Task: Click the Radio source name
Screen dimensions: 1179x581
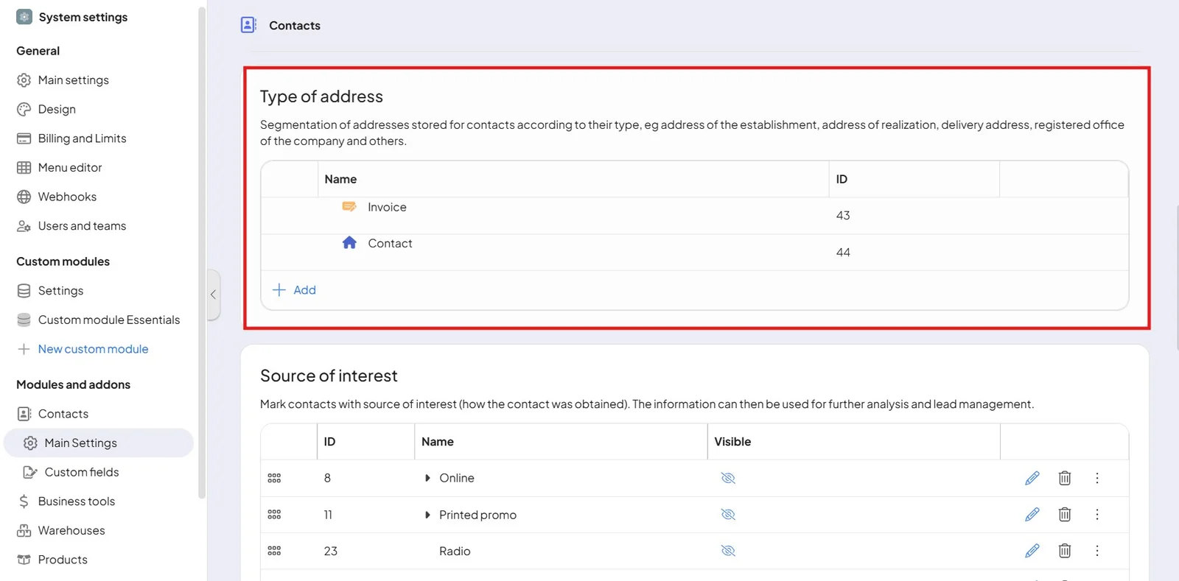Action: (x=455, y=551)
